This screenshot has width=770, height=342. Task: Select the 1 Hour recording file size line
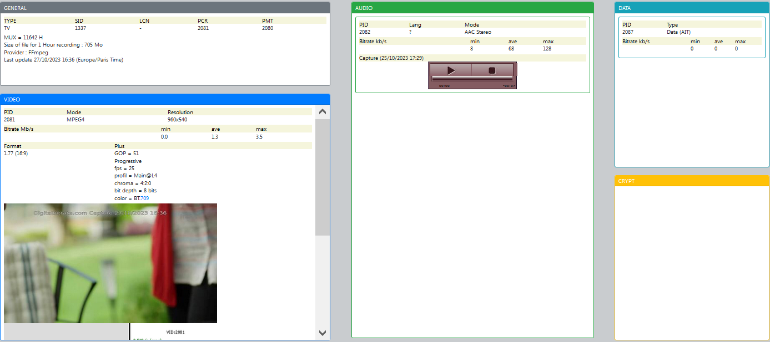pyautogui.click(x=53, y=45)
